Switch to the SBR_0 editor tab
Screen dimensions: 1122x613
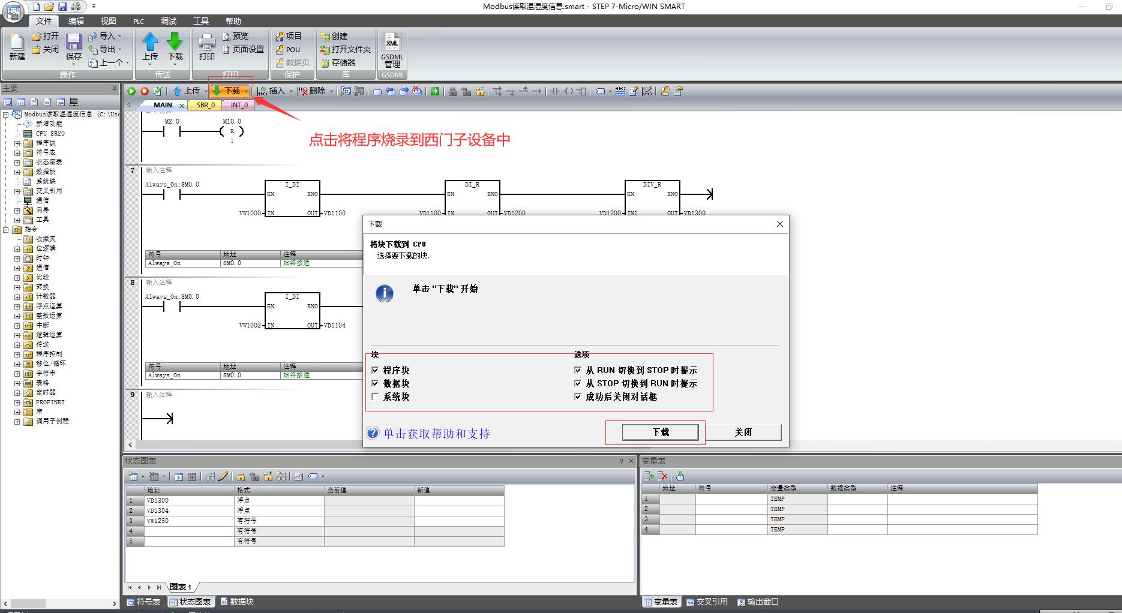click(x=205, y=105)
